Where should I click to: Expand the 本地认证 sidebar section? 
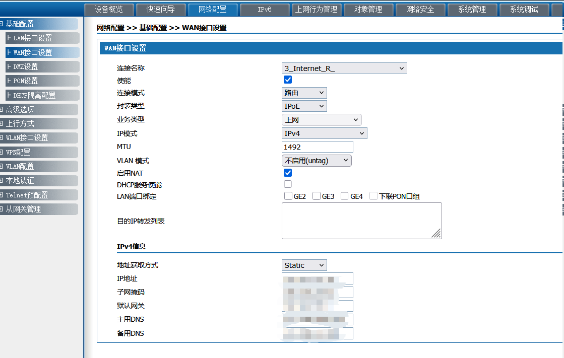tap(39, 181)
